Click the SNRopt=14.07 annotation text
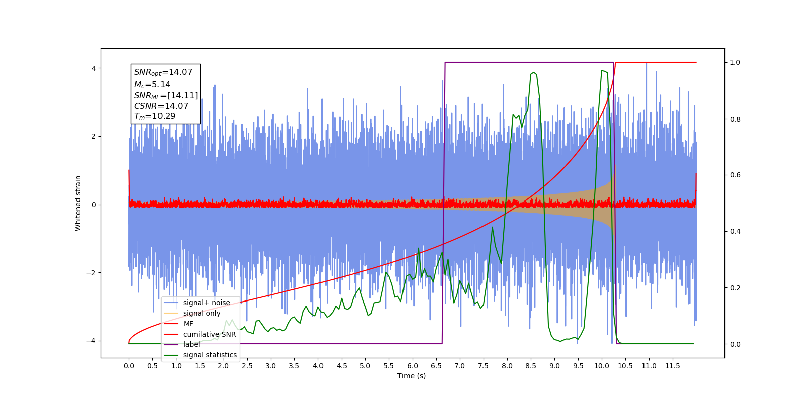Viewport: 805px width, 402px height. (x=163, y=72)
